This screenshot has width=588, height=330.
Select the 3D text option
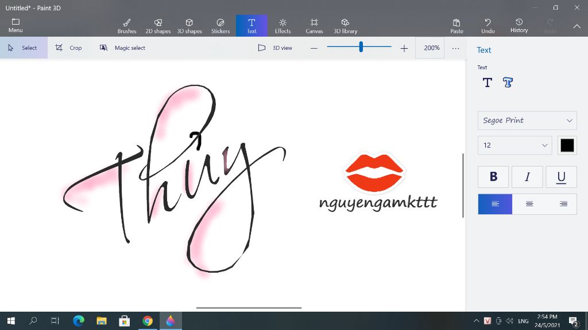[x=508, y=82]
